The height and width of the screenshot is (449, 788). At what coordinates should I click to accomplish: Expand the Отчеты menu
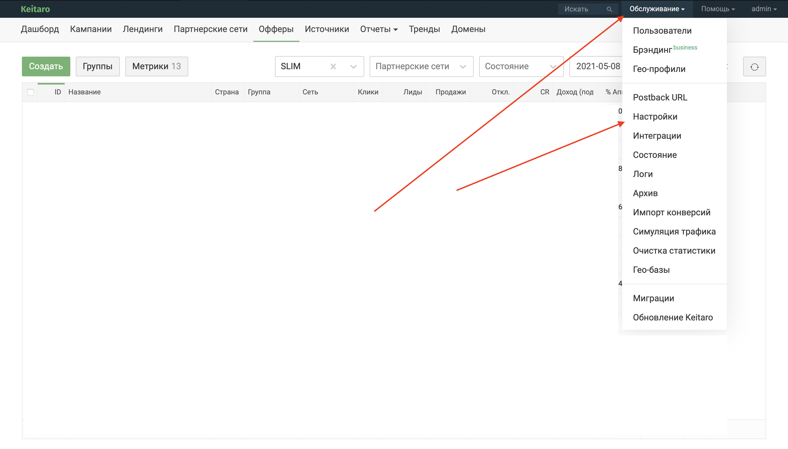pos(379,29)
